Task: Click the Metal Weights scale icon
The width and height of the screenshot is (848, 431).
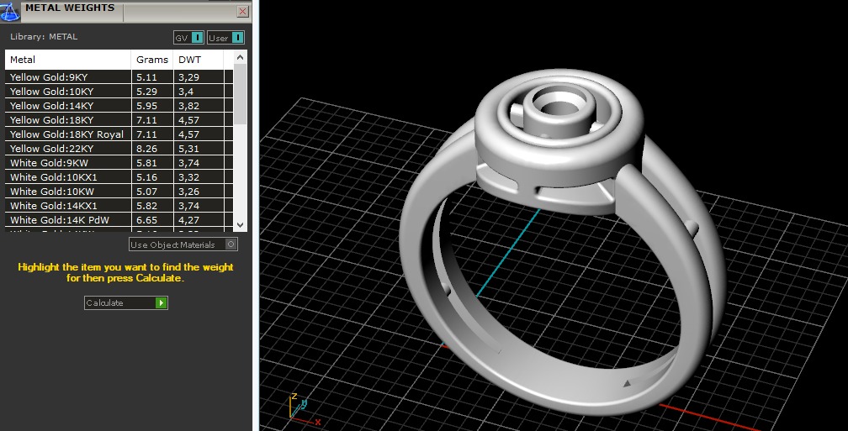Action: click(x=10, y=11)
